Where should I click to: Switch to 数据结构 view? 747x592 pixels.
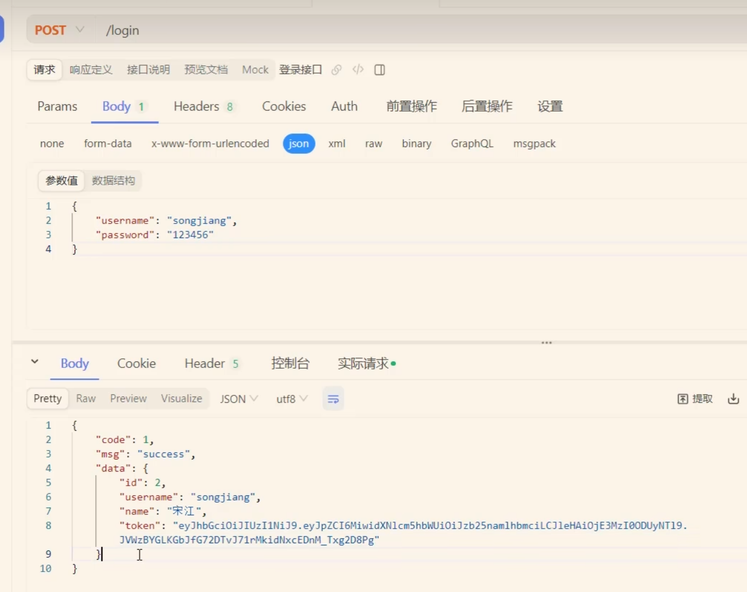point(113,181)
